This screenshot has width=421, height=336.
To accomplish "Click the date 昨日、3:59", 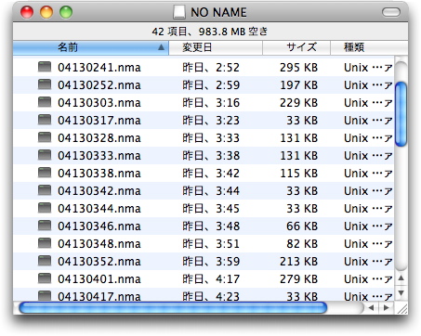I will [x=211, y=262].
